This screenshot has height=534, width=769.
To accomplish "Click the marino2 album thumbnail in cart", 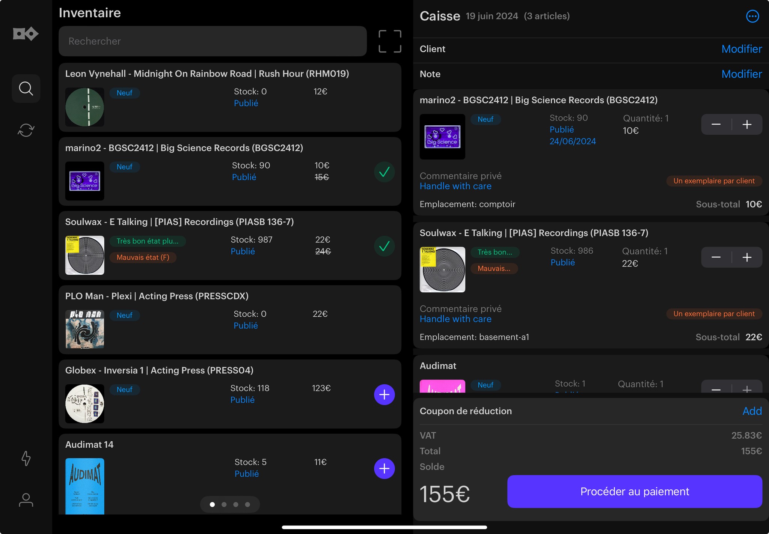I will 442,135.
